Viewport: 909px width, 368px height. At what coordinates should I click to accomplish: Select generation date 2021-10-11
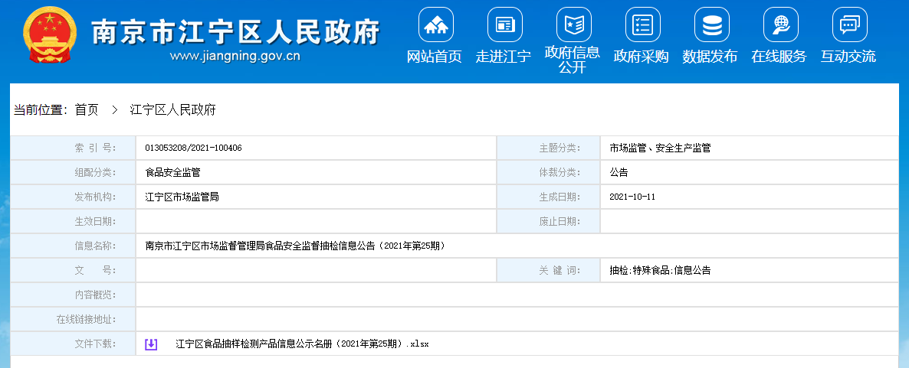(632, 197)
